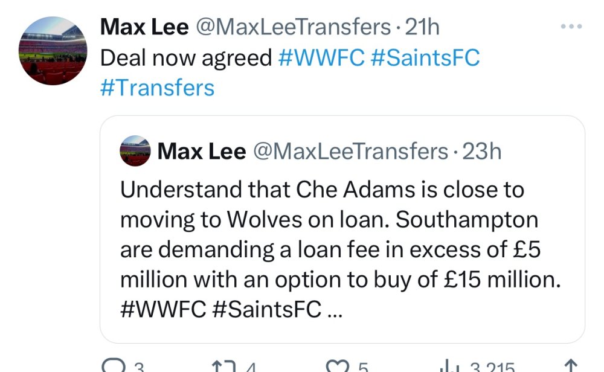The height and width of the screenshot is (372, 604).
Task: Click the 23h timestamp on the quoted tweet
Action: pyautogui.click(x=482, y=152)
